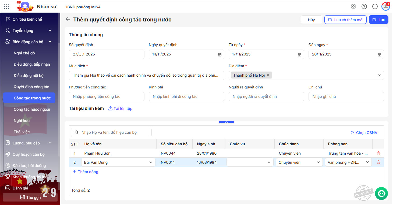Open user avatar with notification badge
Image resolution: width=393 pixels, height=205 pixels.
(x=385, y=7)
